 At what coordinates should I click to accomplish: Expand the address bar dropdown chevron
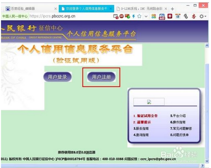(x=146, y=17)
